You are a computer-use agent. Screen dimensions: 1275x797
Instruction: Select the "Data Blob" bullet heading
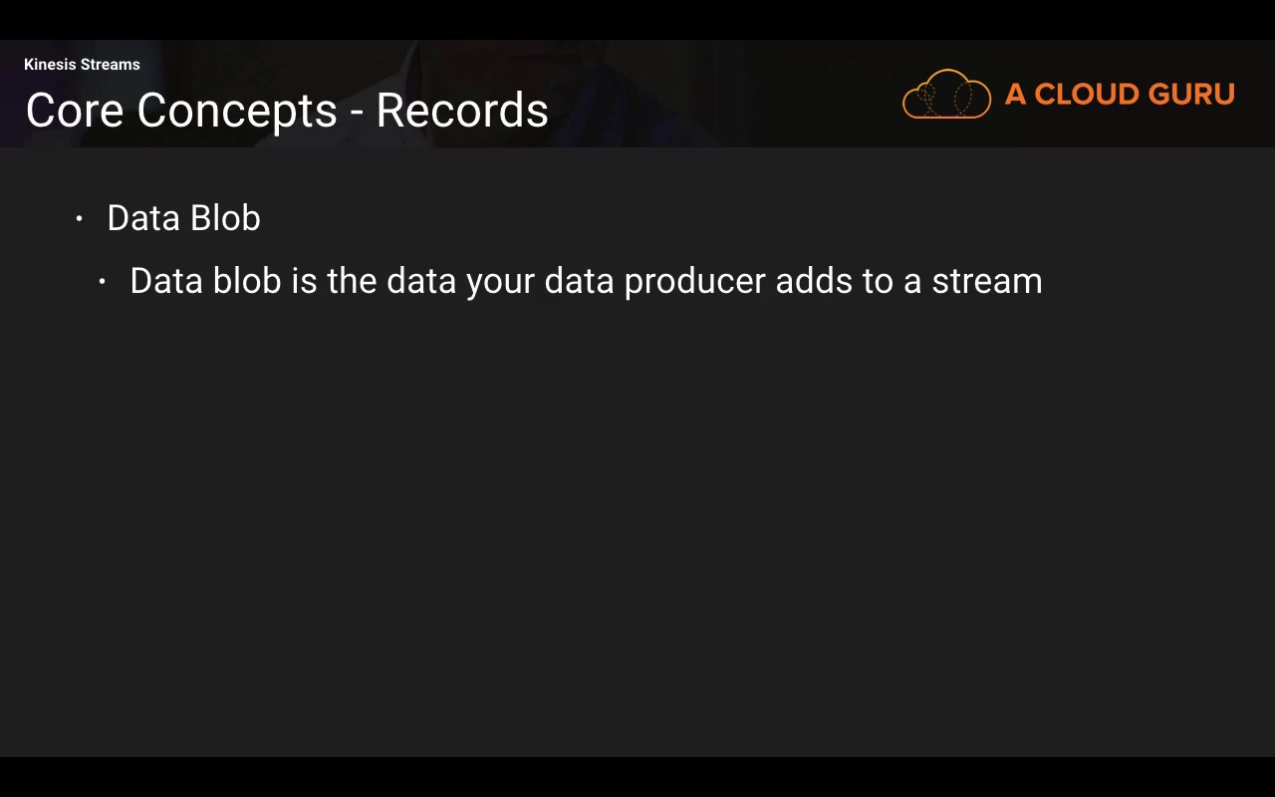(183, 218)
